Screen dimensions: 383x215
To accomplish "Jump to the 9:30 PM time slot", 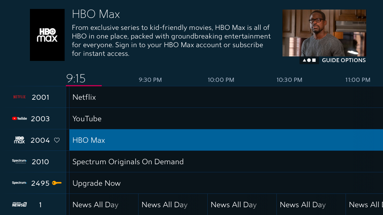I will coord(150,80).
